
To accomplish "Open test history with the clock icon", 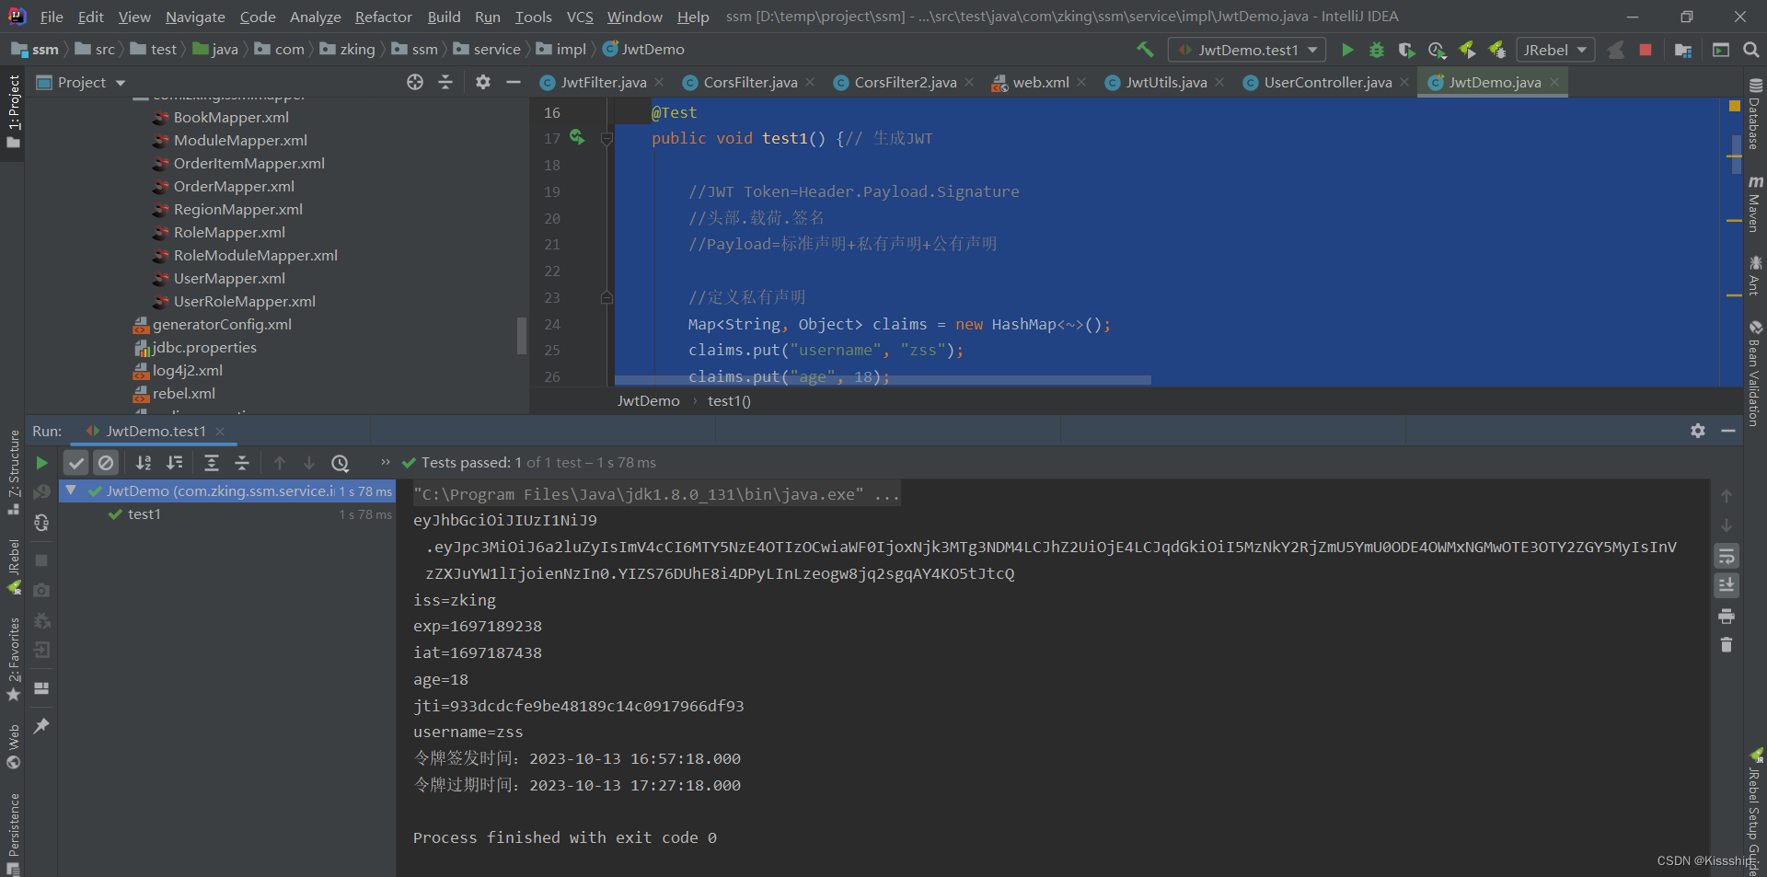I will click(341, 463).
